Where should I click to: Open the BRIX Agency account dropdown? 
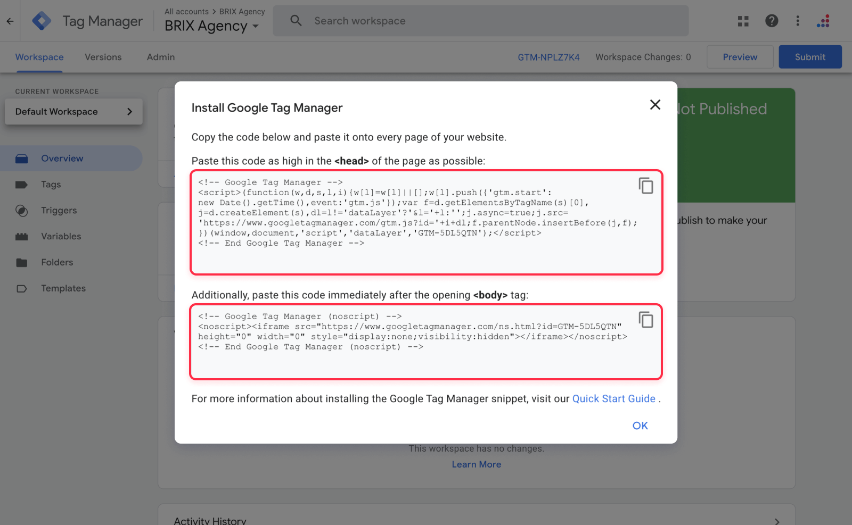(211, 26)
